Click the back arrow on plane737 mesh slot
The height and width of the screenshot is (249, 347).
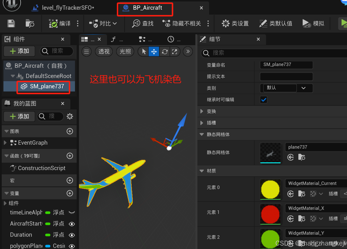(x=290, y=157)
